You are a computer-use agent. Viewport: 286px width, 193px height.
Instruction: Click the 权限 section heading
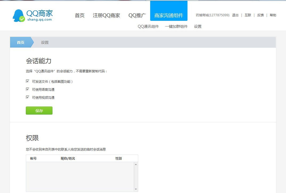[32, 138]
